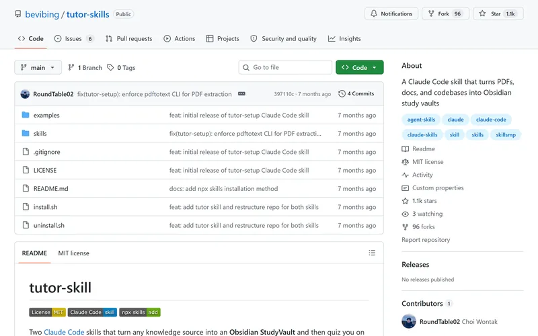This screenshot has width=538, height=336.
Task: Open the README outline list icon
Action: [x=372, y=253]
